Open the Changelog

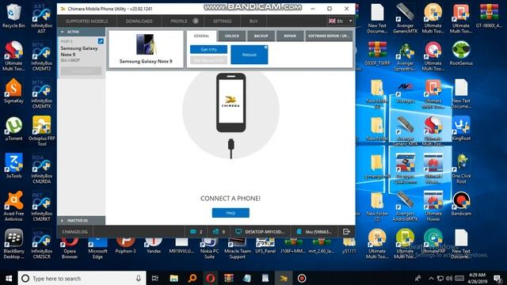74,232
